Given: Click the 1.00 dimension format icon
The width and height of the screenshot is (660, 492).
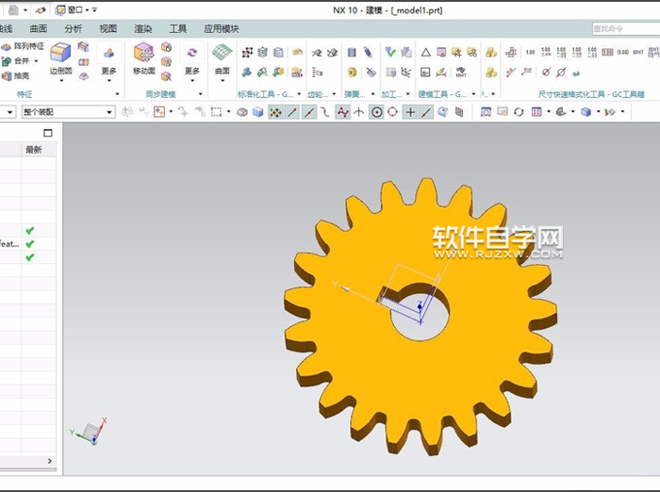Looking at the screenshot, I should pyautogui.click(x=530, y=52).
